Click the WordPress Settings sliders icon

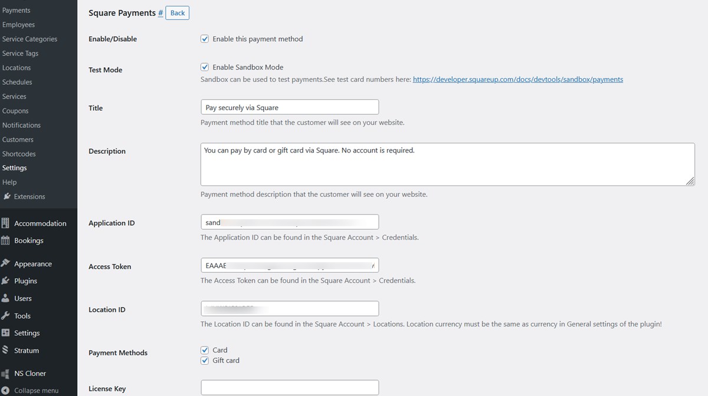click(5, 333)
